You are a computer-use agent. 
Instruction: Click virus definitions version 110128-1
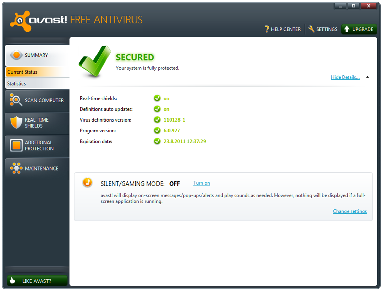click(174, 120)
